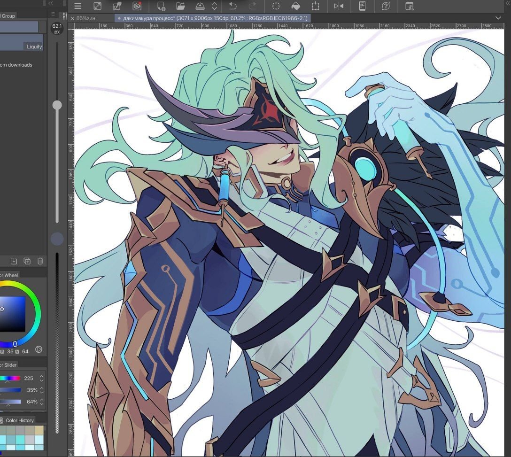Adjust the brightness 64% stepper
This screenshot has height=457, width=511.
(x=41, y=402)
